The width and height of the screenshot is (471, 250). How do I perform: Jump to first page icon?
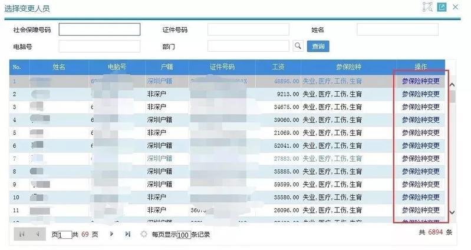click(22, 234)
